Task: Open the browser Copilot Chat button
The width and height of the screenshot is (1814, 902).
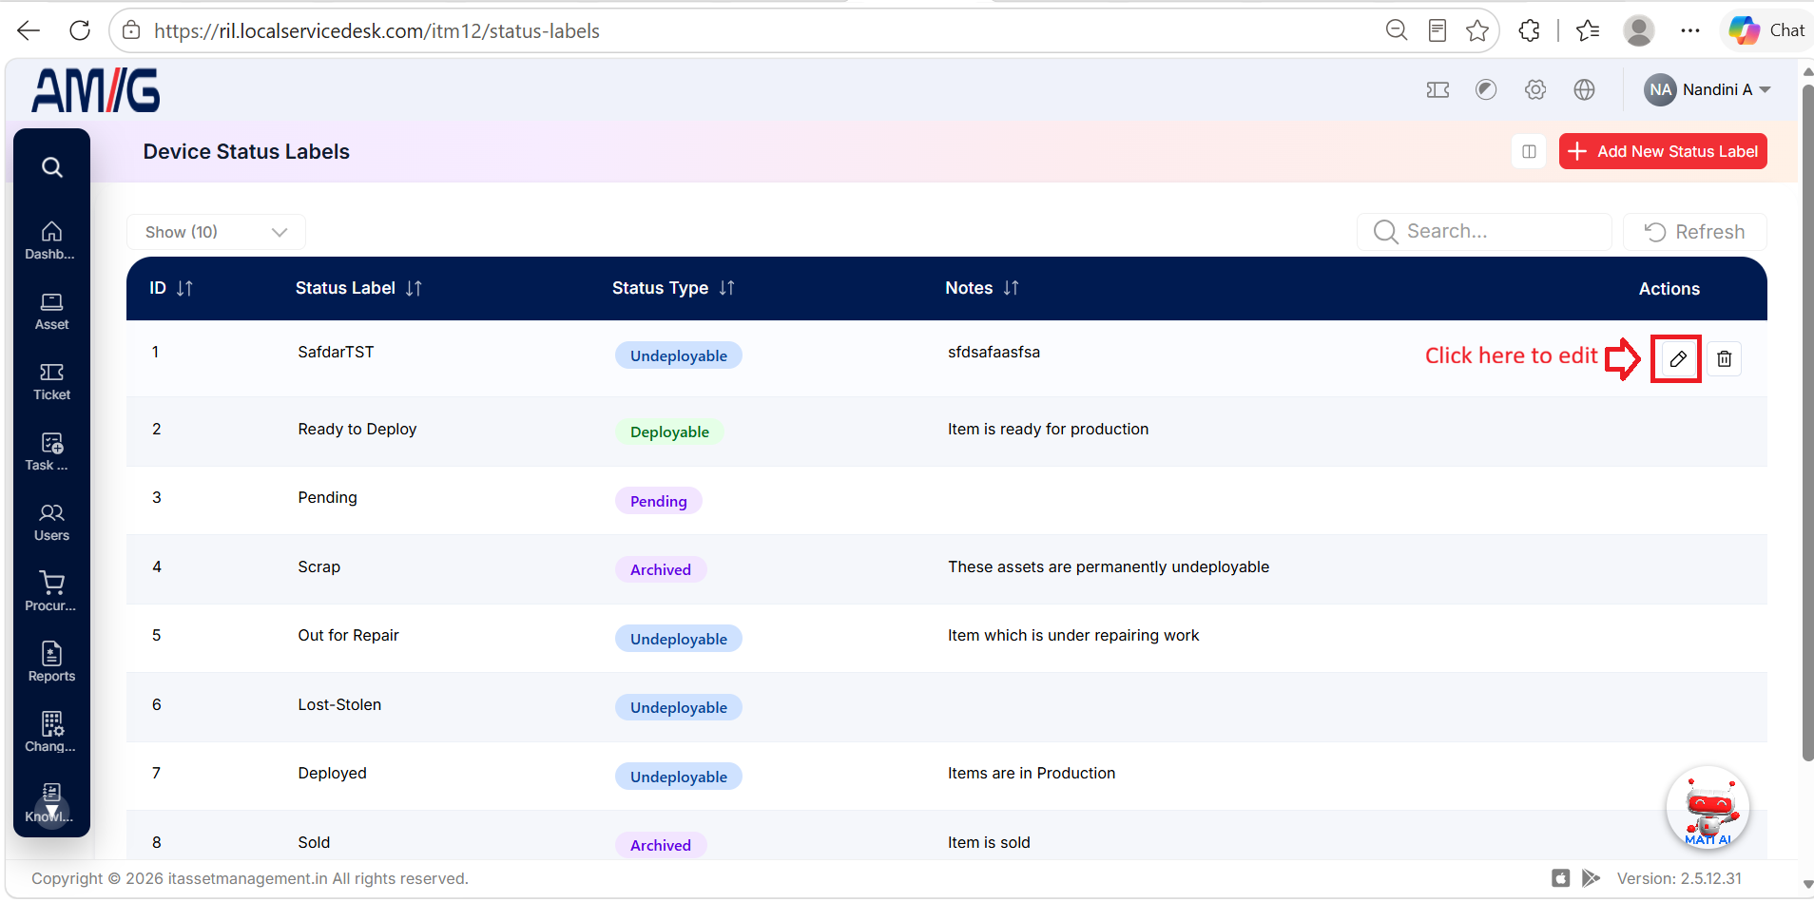Action: point(1767,30)
